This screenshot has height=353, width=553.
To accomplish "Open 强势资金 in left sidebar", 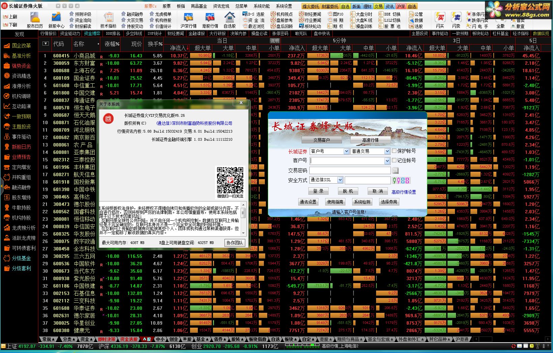I will coord(18,66).
